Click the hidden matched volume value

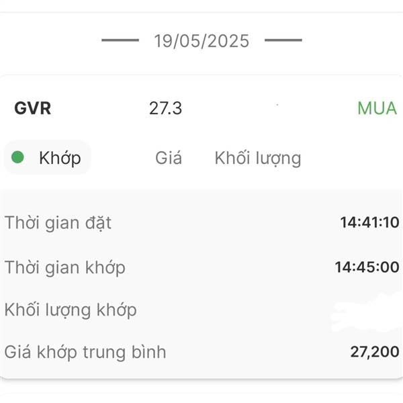pos(366,312)
